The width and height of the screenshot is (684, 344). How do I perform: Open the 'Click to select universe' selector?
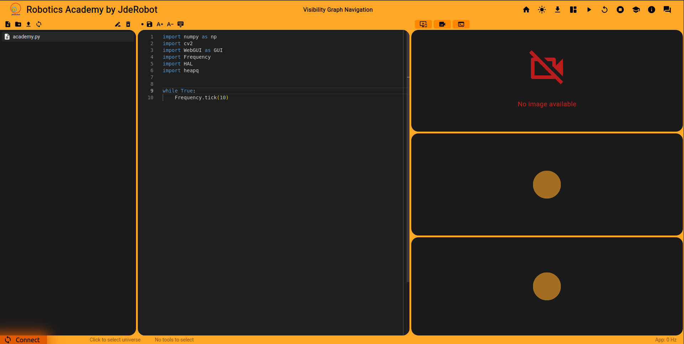click(x=115, y=340)
